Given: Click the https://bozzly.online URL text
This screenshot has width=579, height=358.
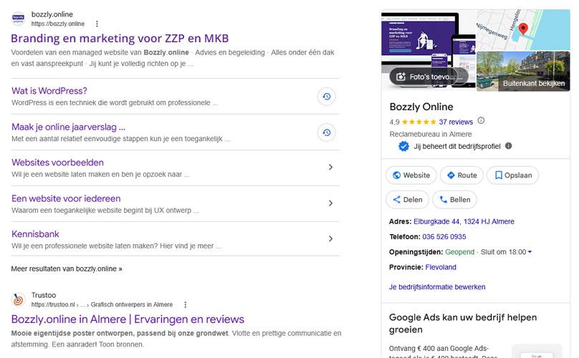Looking at the screenshot, I should coord(58,24).
